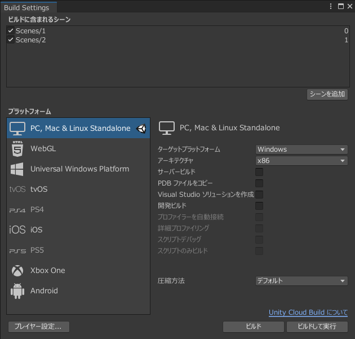Click the iOS platform logo icon
This screenshot has height=339, width=355.
pyautogui.click(x=17, y=230)
